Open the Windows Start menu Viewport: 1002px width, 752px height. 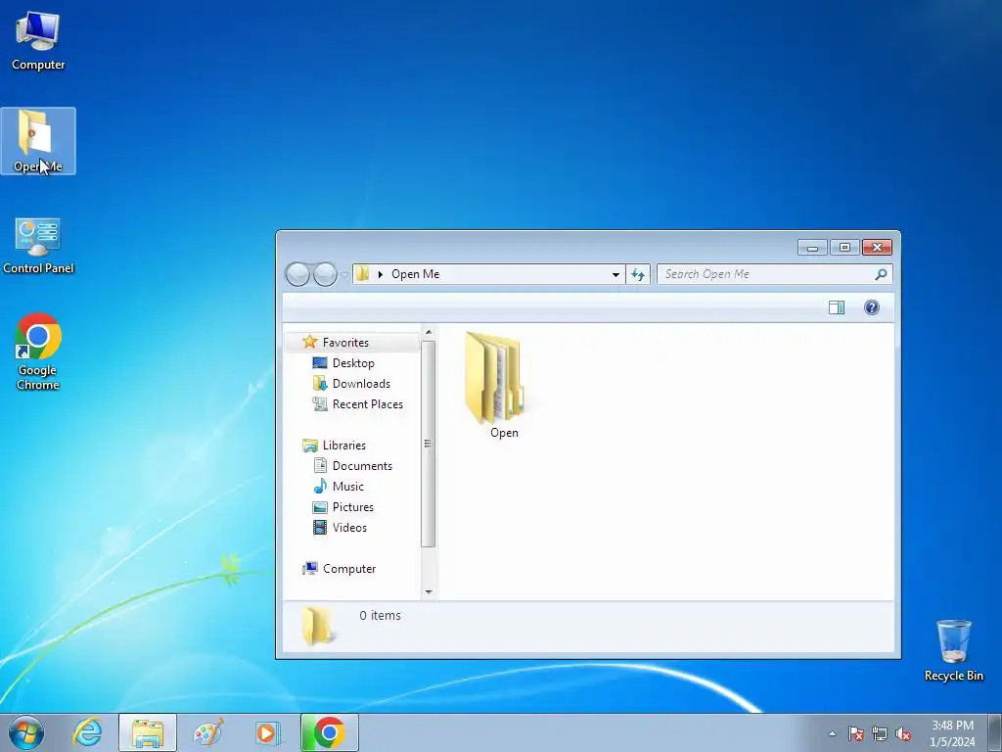point(26,732)
